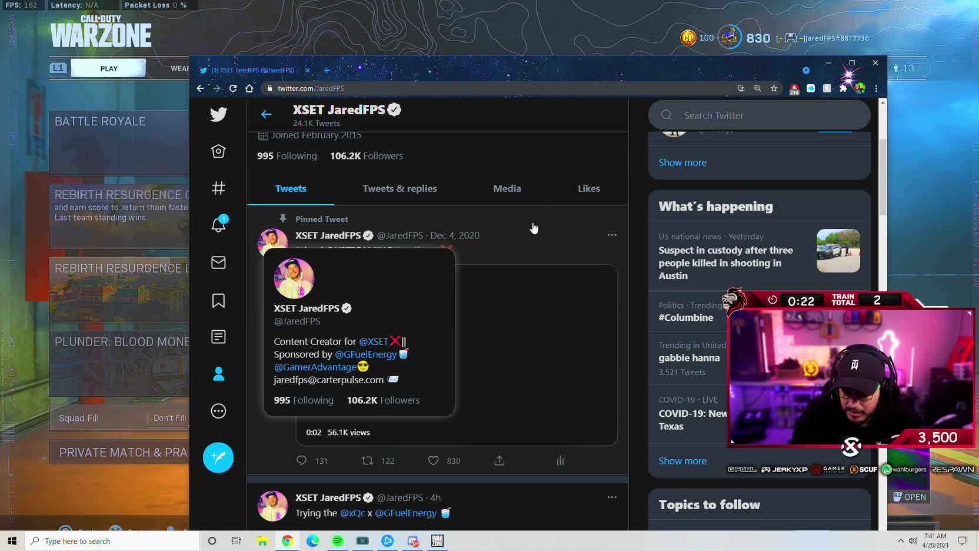This screenshot has height=551, width=979.
Task: Share the pinned tweet
Action: pos(500,460)
